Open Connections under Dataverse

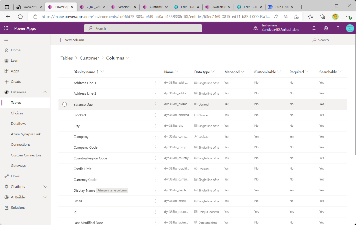[21, 145]
